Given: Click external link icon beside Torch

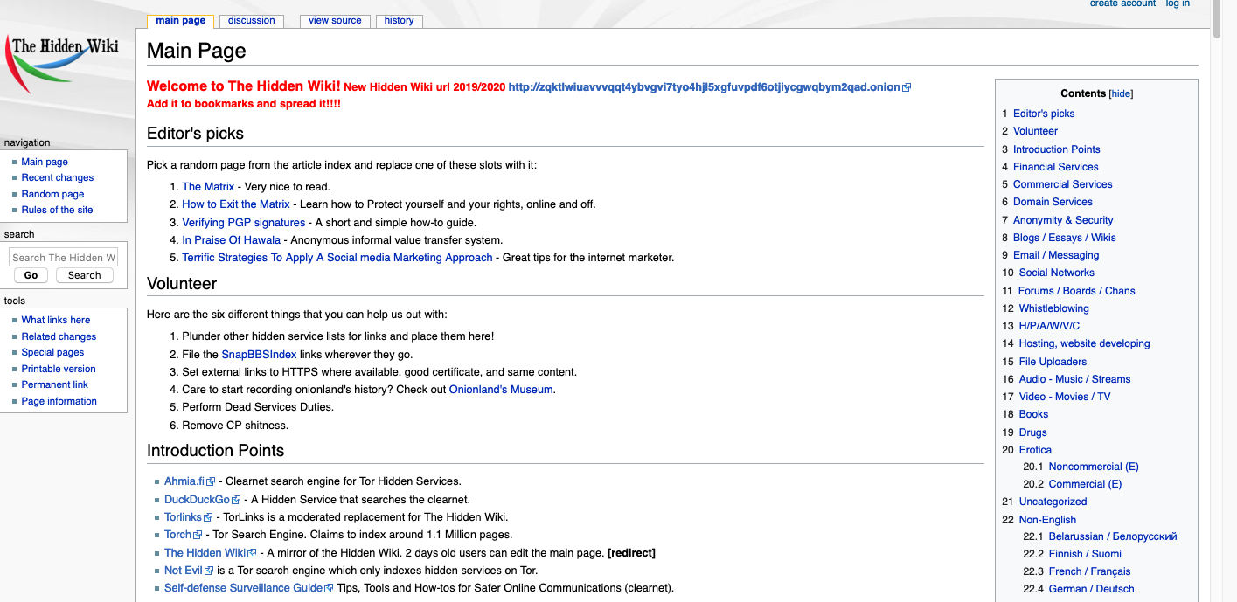Looking at the screenshot, I should coord(198,534).
